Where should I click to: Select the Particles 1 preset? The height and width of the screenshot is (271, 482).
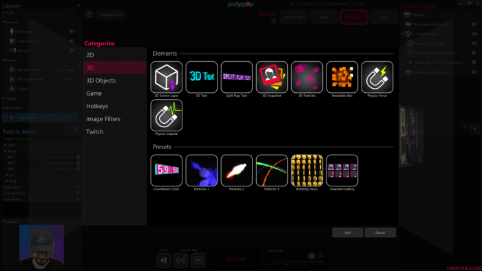(x=201, y=171)
